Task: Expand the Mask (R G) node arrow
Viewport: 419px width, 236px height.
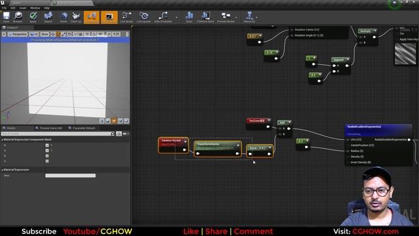Action: pyautogui.click(x=270, y=147)
